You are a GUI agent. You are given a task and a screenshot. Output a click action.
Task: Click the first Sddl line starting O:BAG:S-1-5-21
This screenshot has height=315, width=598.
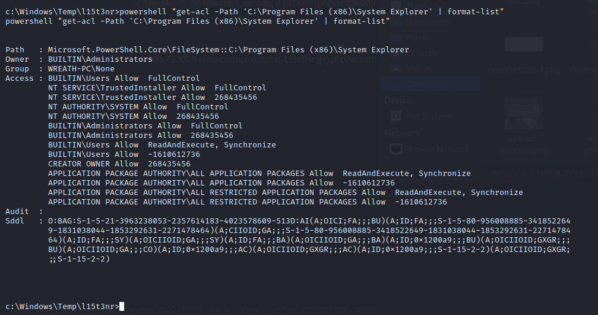(309, 222)
